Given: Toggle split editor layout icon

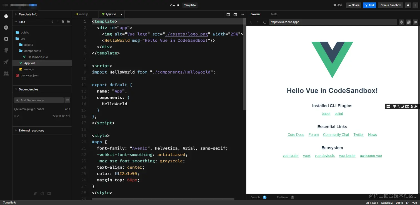Looking at the screenshot, I should click(228, 14).
